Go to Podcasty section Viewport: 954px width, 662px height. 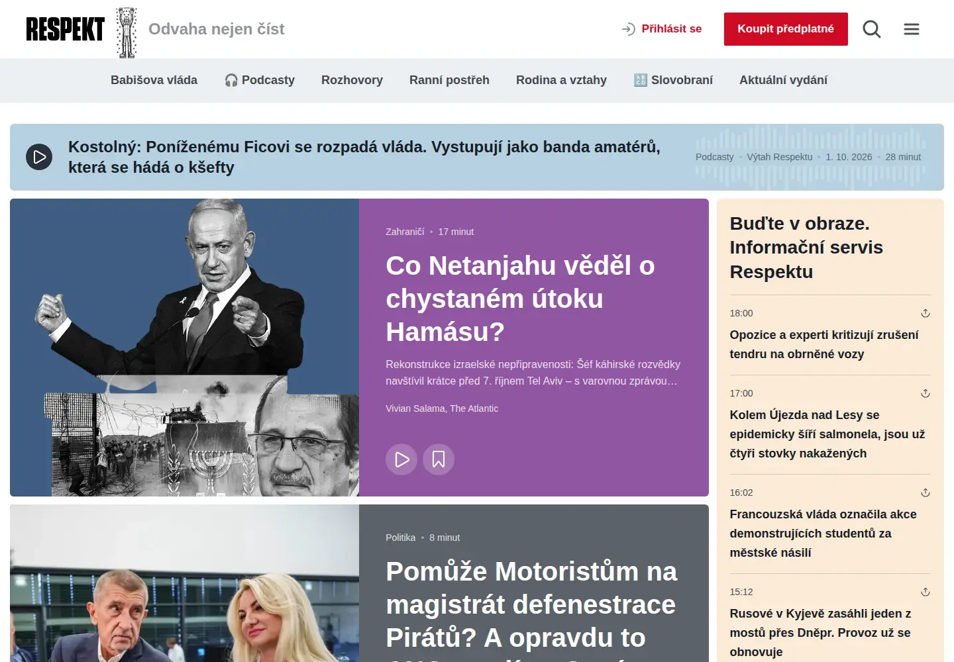(x=260, y=80)
